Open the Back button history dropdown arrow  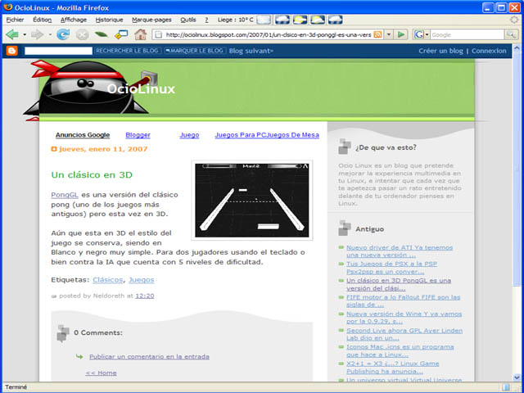24,34
